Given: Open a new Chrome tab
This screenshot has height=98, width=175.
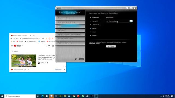Looking at the screenshot, I should pyautogui.click(x=34, y=35).
